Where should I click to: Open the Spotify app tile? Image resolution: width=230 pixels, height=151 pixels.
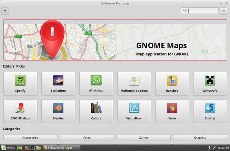tap(20, 83)
